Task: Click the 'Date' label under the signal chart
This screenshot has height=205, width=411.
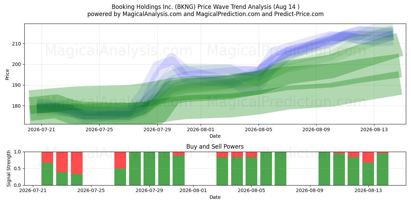Action: (215, 197)
